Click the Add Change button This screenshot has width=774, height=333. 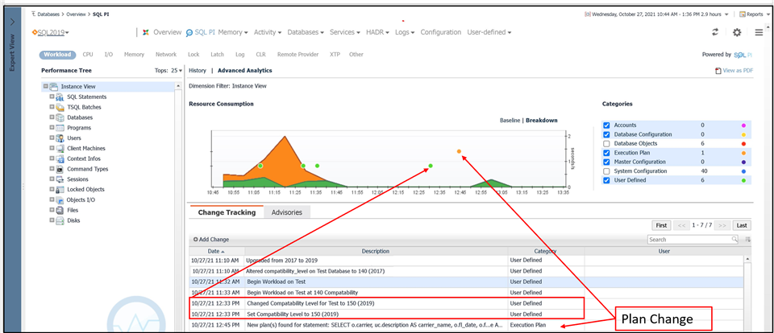[211, 240]
